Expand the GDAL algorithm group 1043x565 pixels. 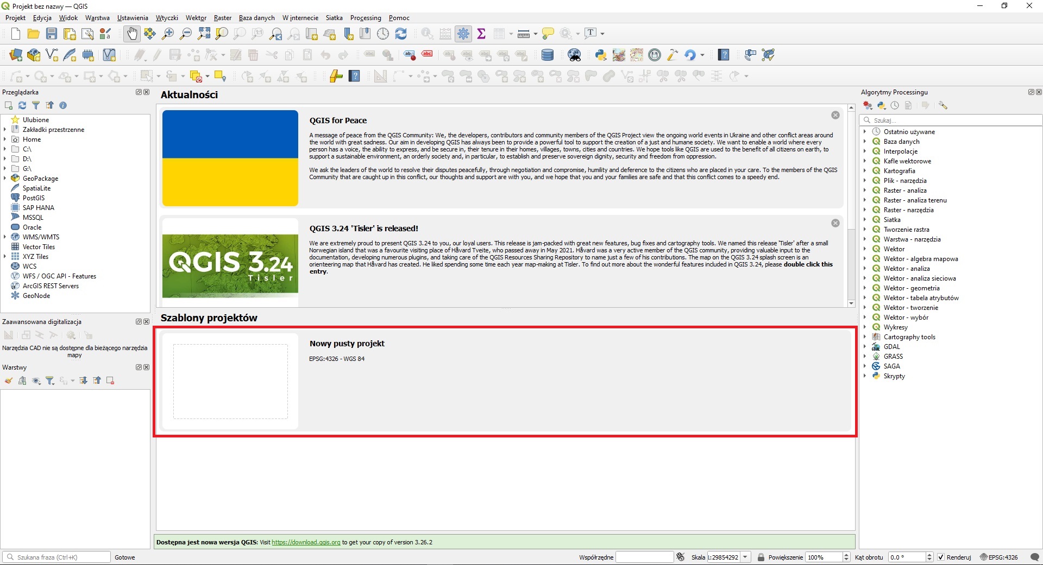click(865, 347)
